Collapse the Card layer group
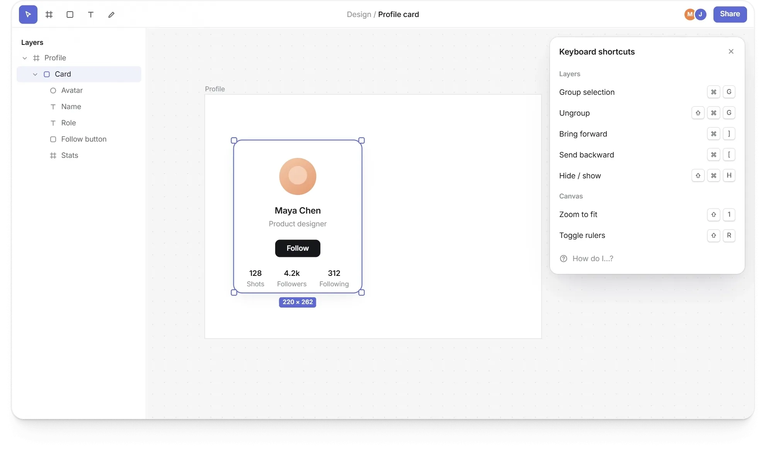The height and width of the screenshot is (455, 766). 35,74
